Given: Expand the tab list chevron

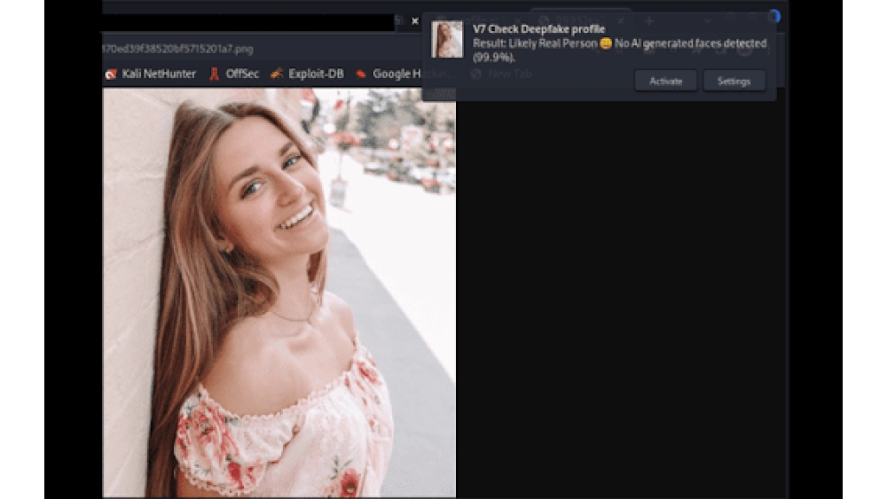Looking at the screenshot, I should tap(707, 21).
